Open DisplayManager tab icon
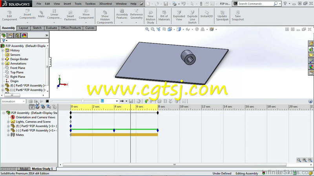The image size is (314, 176). pyautogui.click(x=24, y=36)
